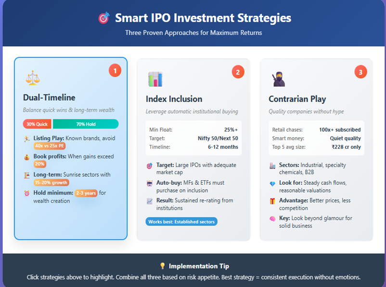Click the gift icon beside Advantage
This screenshot has height=287, width=386.
click(272, 201)
